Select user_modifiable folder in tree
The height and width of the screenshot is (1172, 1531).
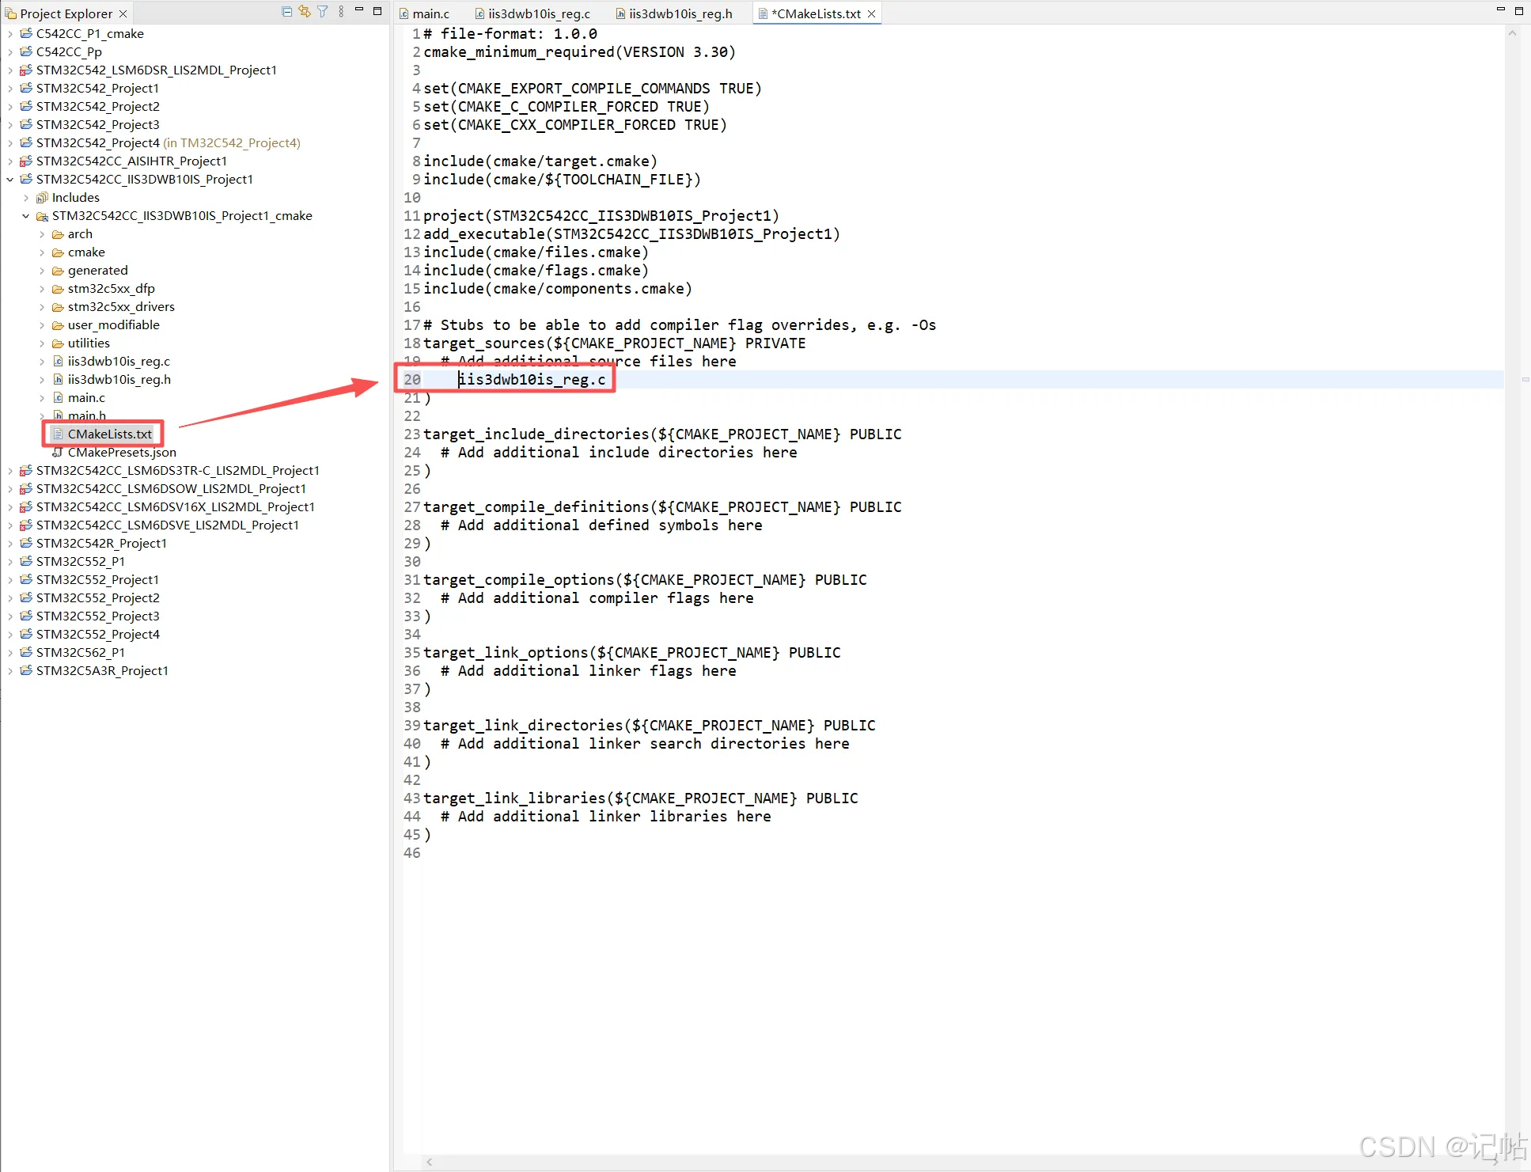tap(113, 325)
